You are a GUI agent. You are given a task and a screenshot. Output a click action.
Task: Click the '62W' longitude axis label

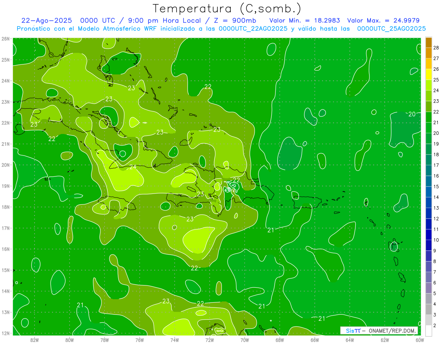coord(385,340)
